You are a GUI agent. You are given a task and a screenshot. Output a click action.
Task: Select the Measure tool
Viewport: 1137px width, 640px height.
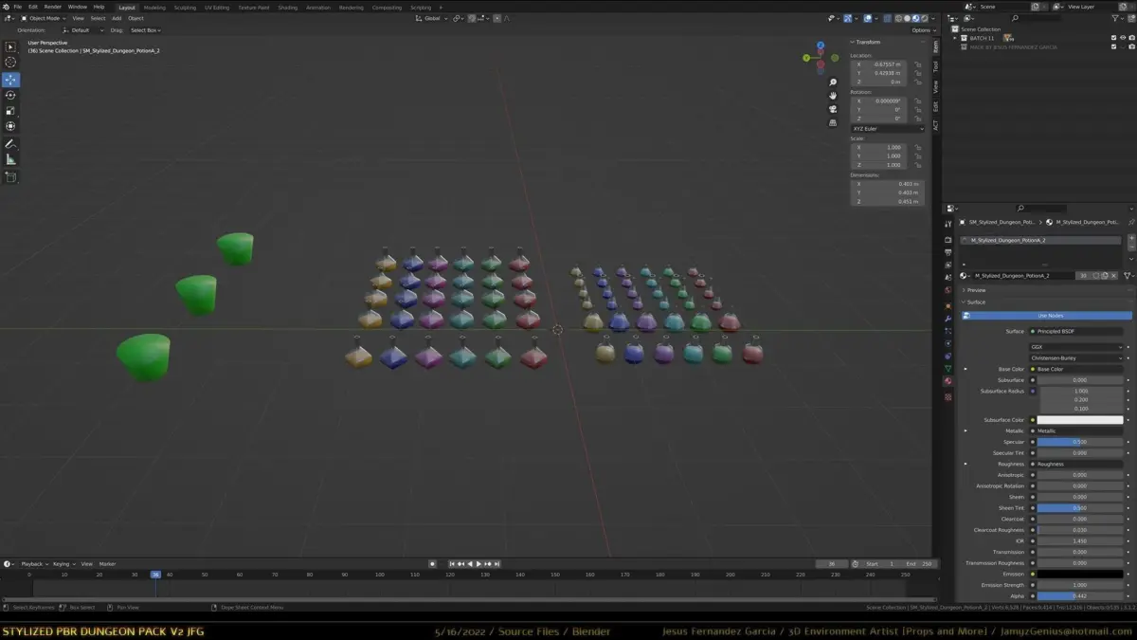click(x=11, y=159)
